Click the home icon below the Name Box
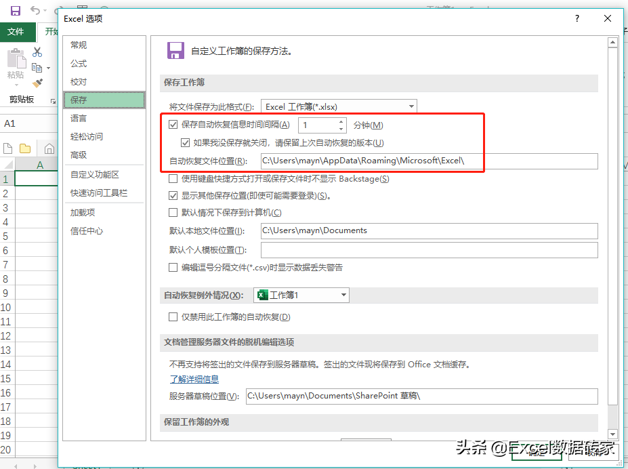The width and height of the screenshot is (628, 469). point(49,149)
